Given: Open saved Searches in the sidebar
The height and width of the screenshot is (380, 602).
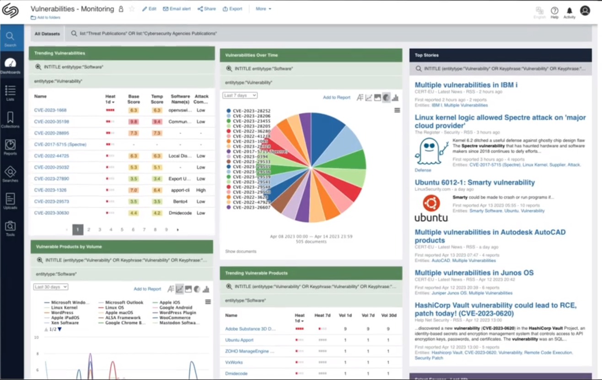Looking at the screenshot, I should [x=10, y=174].
